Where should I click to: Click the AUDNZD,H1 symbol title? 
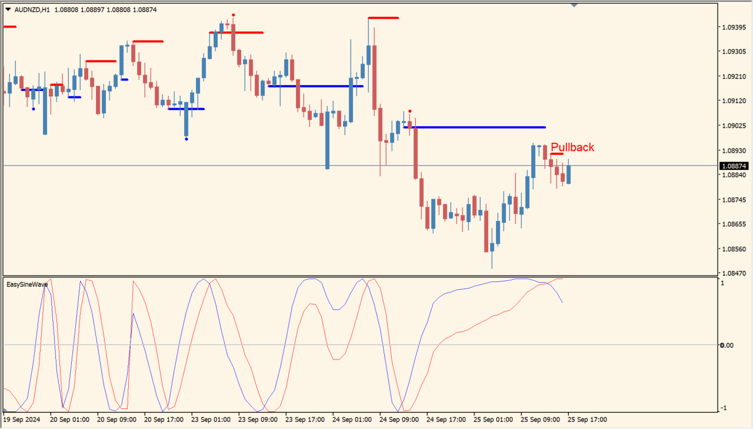point(32,9)
